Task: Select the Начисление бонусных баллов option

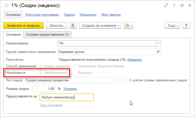Action: tap(75, 66)
